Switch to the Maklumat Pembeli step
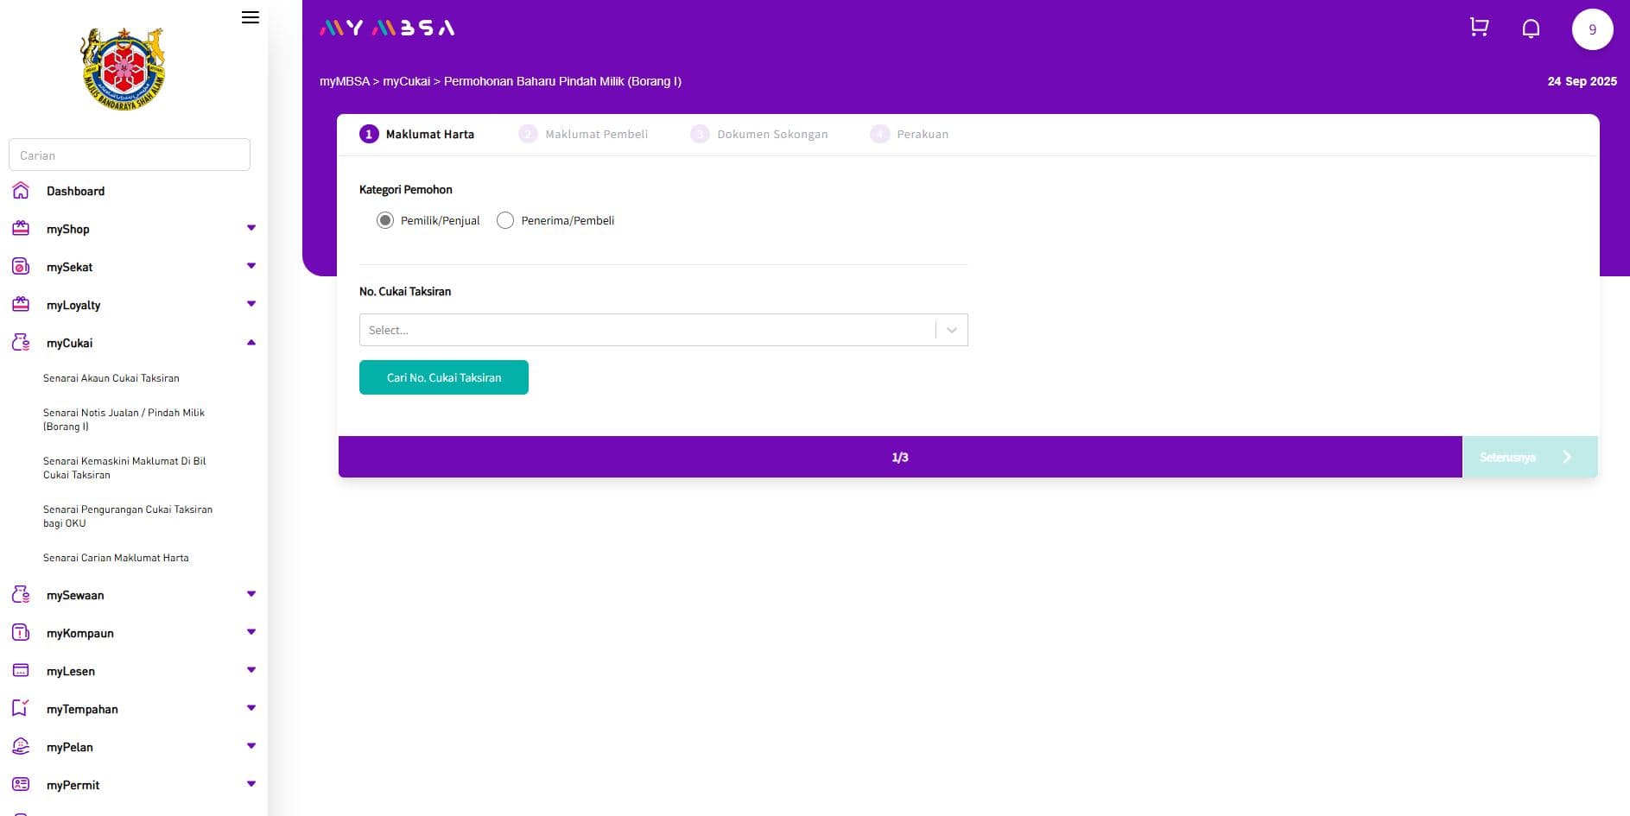This screenshot has height=816, width=1630. coord(583,134)
